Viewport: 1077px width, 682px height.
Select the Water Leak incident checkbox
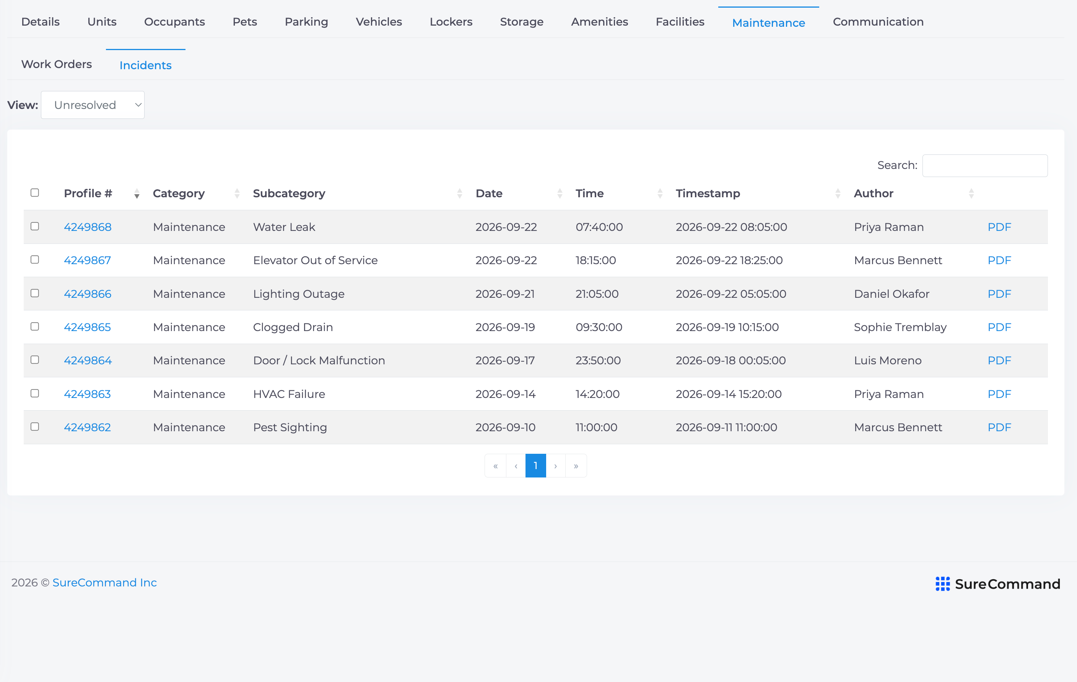tap(35, 226)
